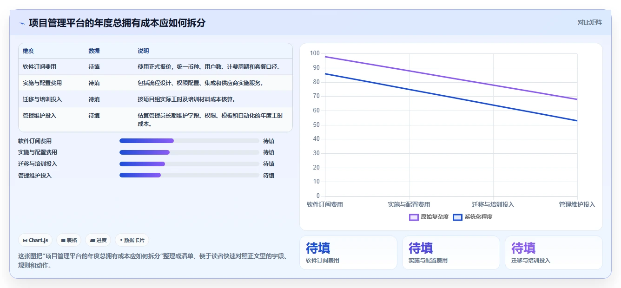The width and height of the screenshot is (621, 288).
Task: Toggle the 原始复杂度 legend swatch
Action: 414,217
